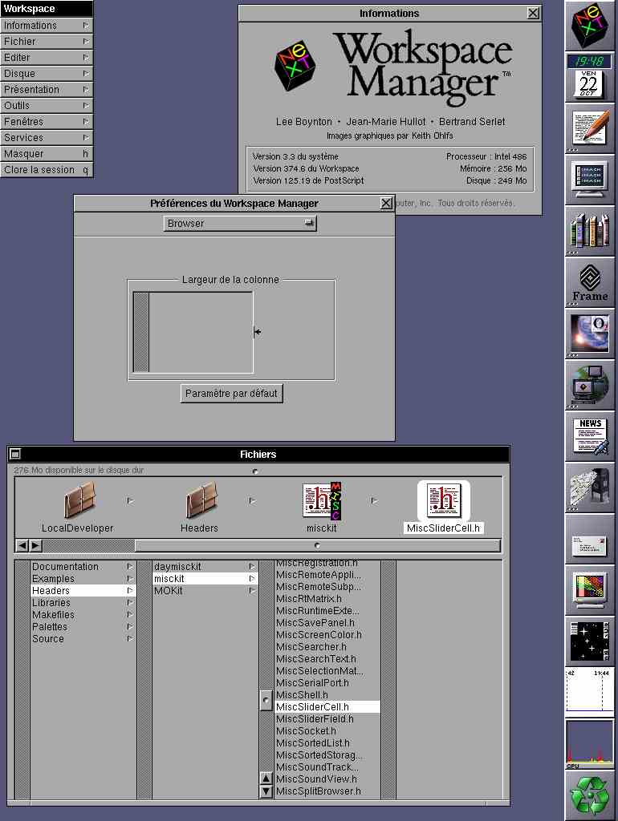Click the calendar clock dock icon

tap(590, 77)
